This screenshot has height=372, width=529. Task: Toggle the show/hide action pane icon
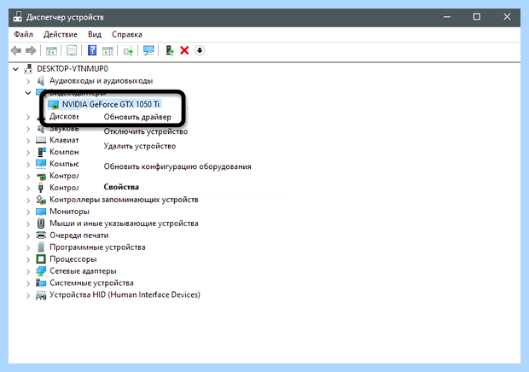(x=108, y=51)
